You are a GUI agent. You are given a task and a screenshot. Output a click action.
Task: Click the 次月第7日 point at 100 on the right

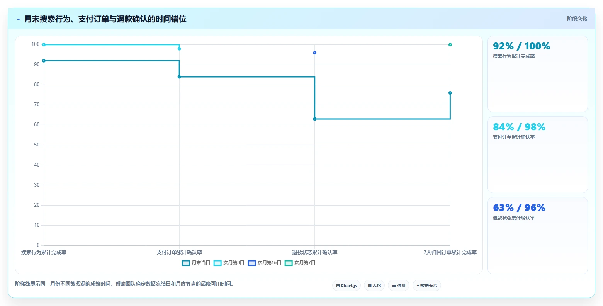[x=450, y=45]
